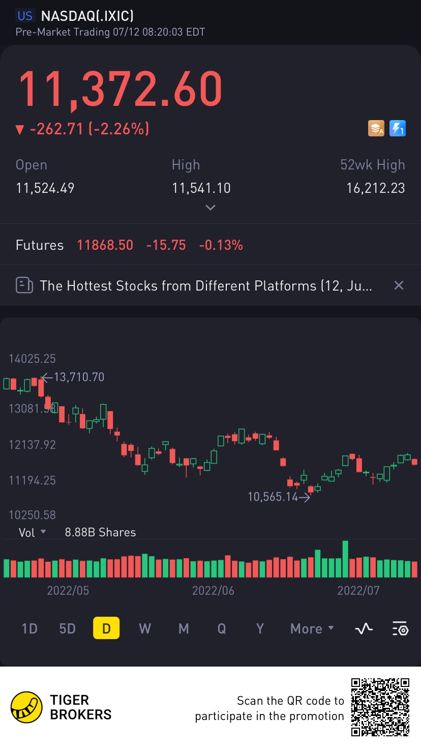Tap the tallest green volume bar
Image resolution: width=421 pixels, height=748 pixels.
point(345,559)
